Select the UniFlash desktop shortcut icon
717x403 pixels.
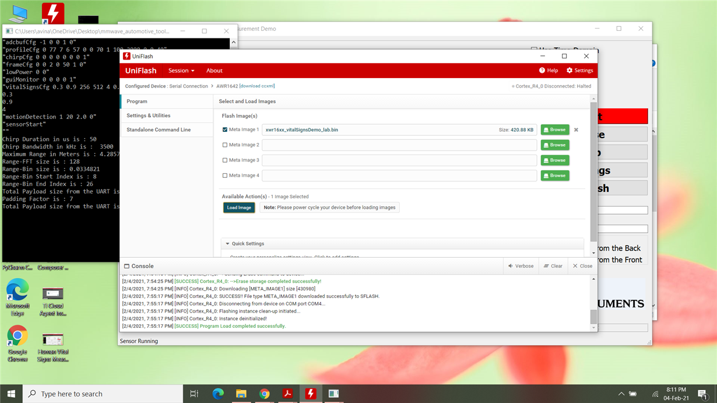[53, 13]
